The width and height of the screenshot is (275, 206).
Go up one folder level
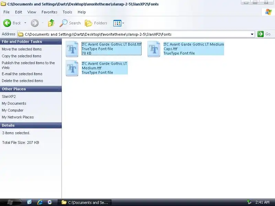tap(51, 23)
